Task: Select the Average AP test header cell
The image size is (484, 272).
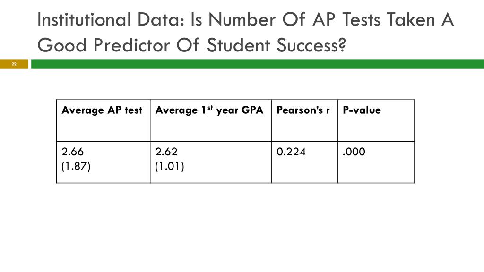Action: pyautogui.click(x=103, y=120)
